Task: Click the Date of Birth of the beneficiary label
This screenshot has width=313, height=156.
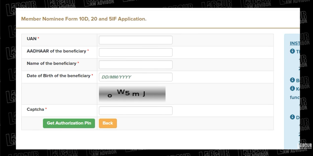Action: tap(58, 76)
